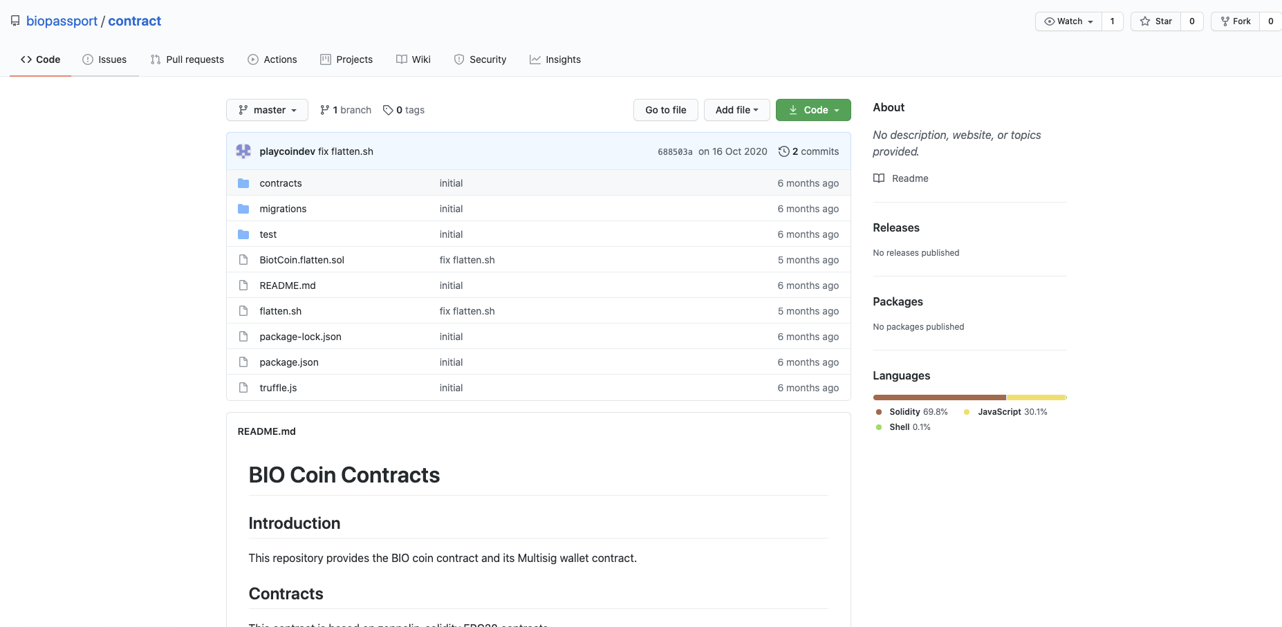Screen dimensions: 1282x627
Task: Click the stargazers count next to Star
Action: (1192, 21)
